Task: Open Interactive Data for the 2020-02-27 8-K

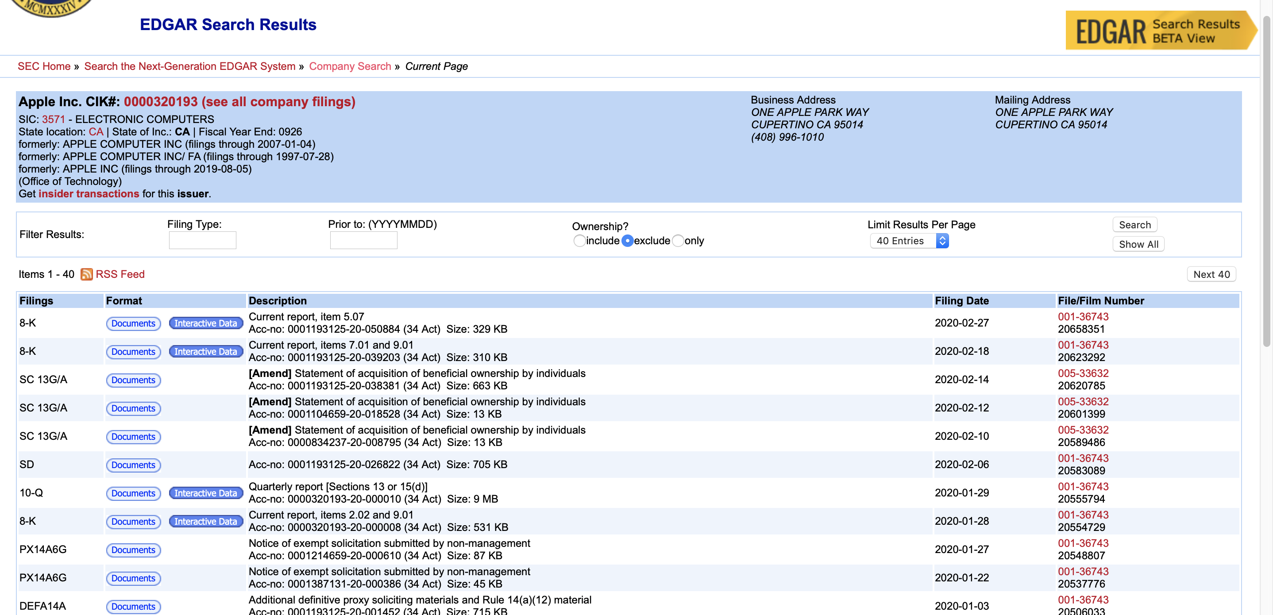Action: (x=205, y=323)
